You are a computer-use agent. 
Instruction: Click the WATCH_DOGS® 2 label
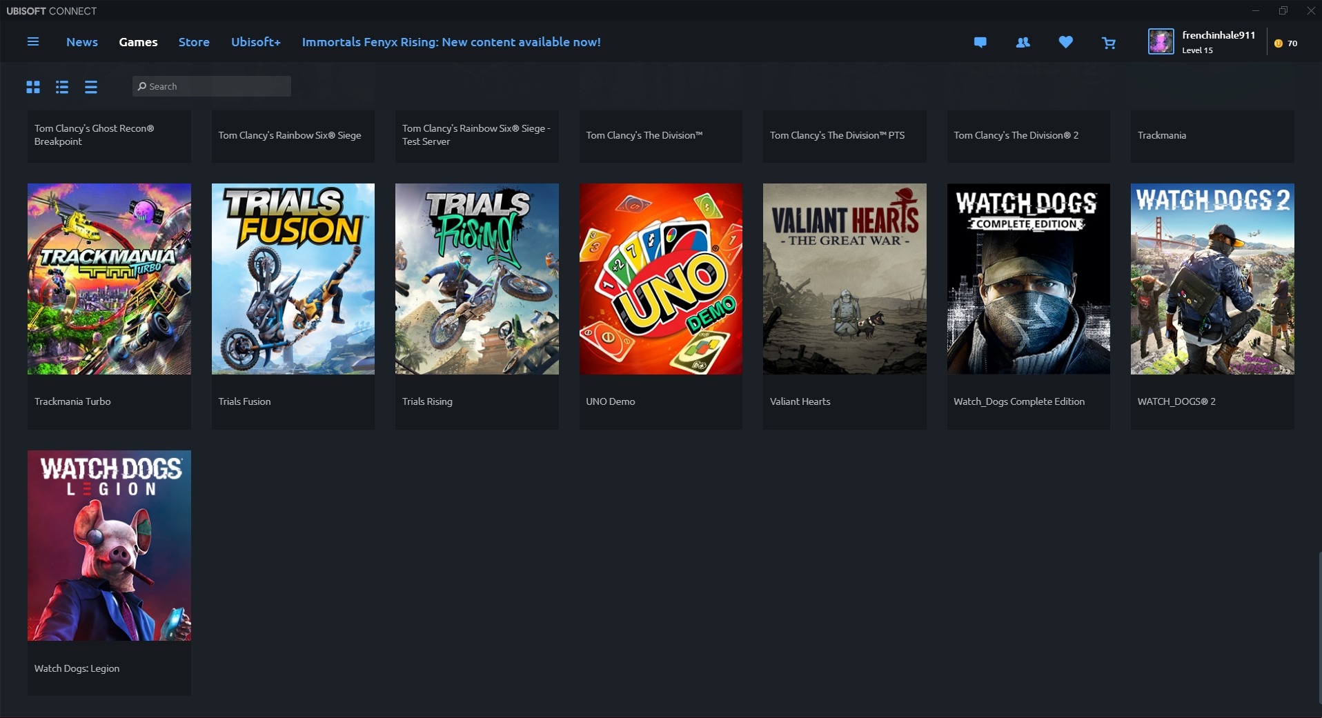(x=1176, y=401)
